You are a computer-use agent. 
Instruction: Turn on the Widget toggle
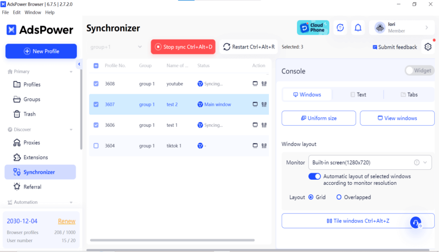419,71
